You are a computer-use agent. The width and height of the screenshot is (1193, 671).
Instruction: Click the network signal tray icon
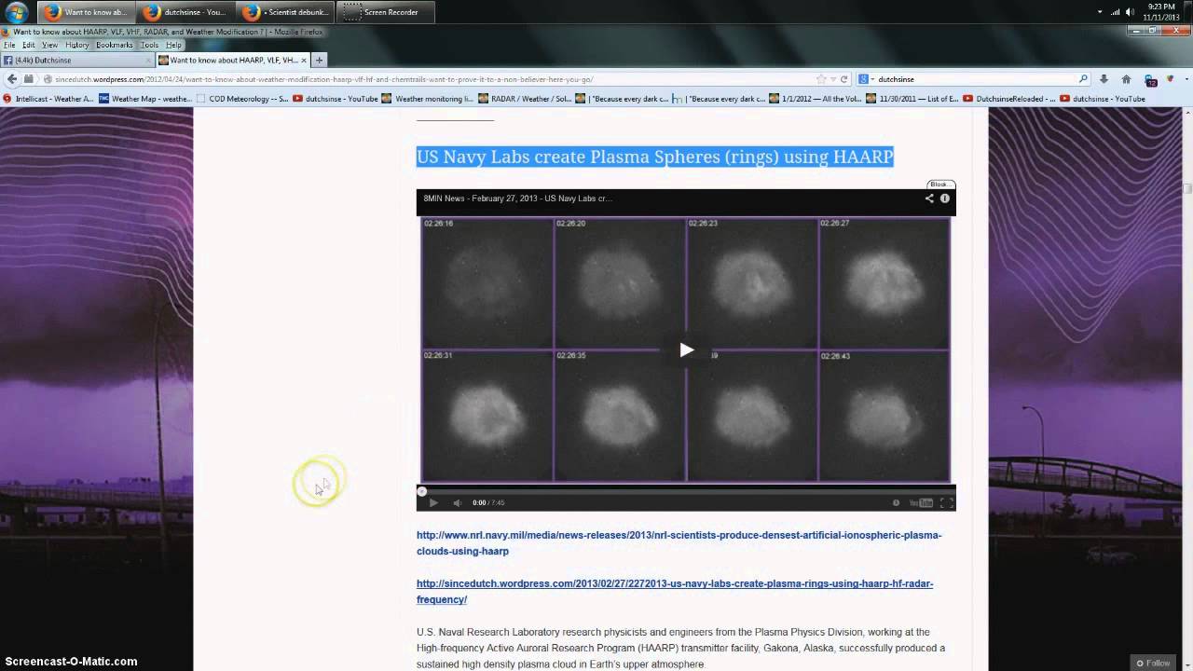1114,11
